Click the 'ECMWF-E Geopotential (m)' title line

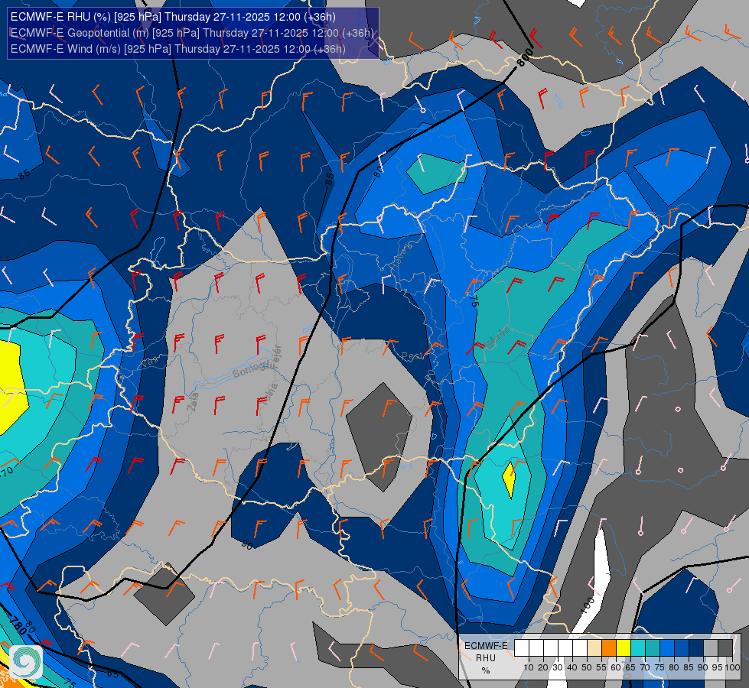point(191,33)
